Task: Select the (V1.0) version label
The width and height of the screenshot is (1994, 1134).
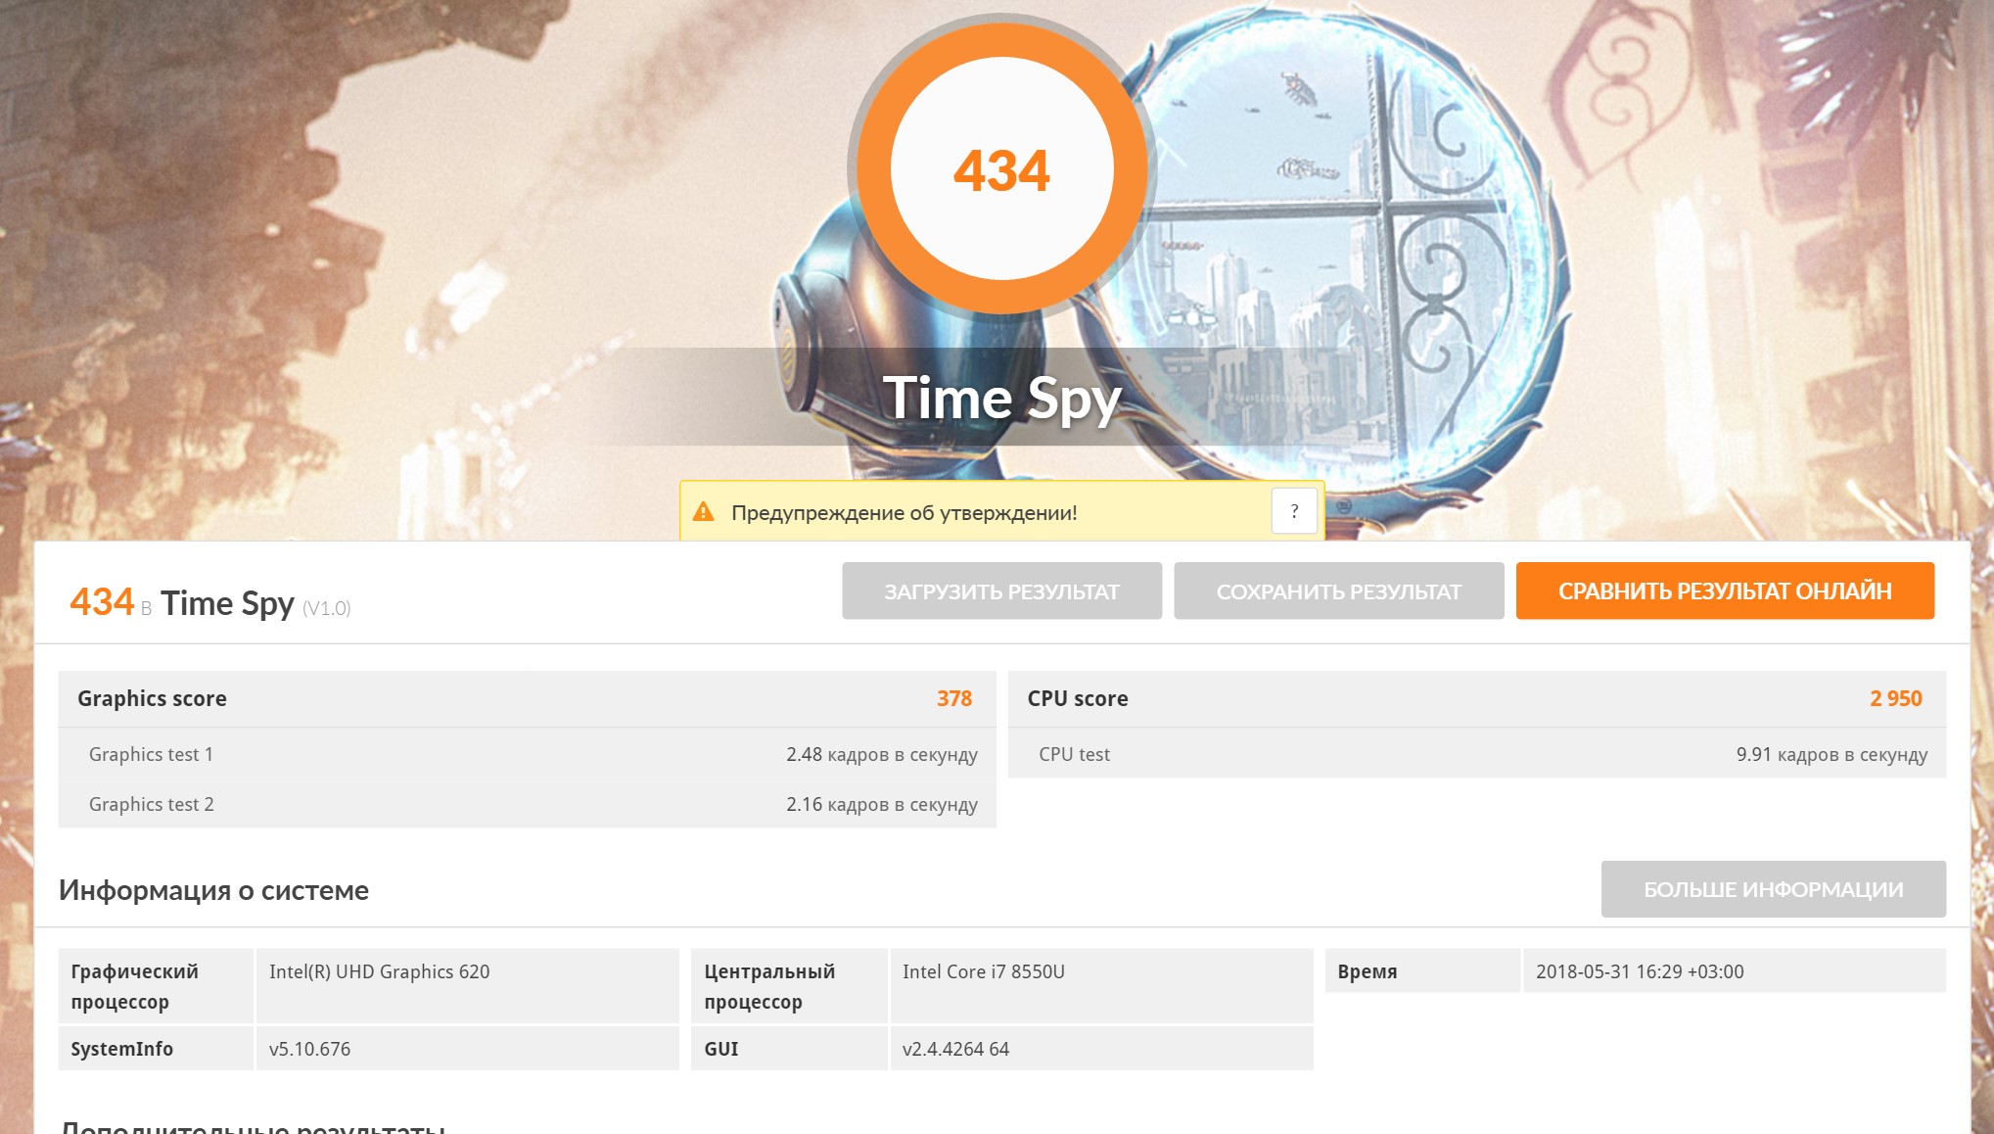Action: click(x=326, y=608)
